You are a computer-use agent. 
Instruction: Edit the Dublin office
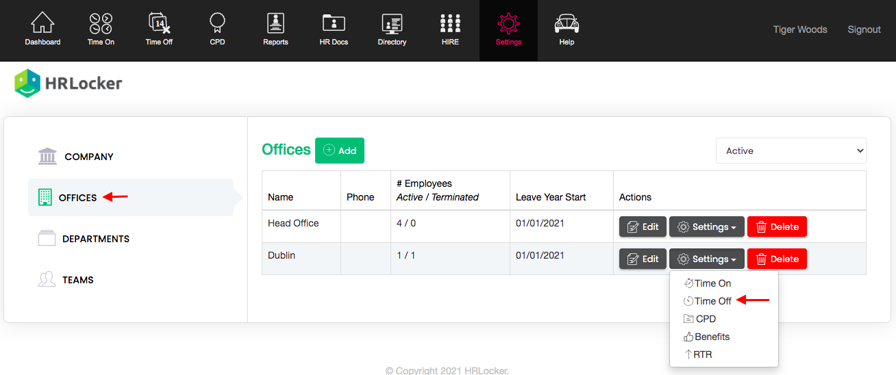pyautogui.click(x=643, y=259)
